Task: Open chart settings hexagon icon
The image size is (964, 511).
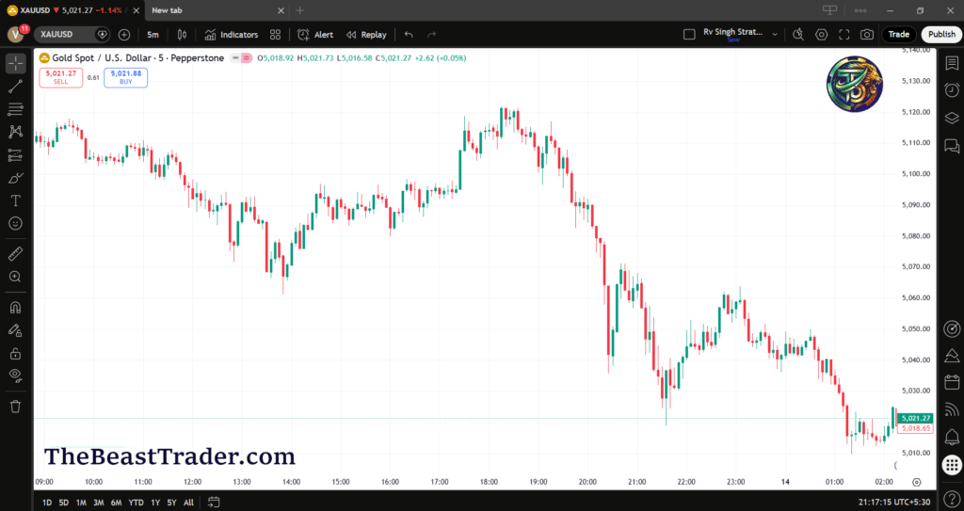Action: pyautogui.click(x=822, y=35)
